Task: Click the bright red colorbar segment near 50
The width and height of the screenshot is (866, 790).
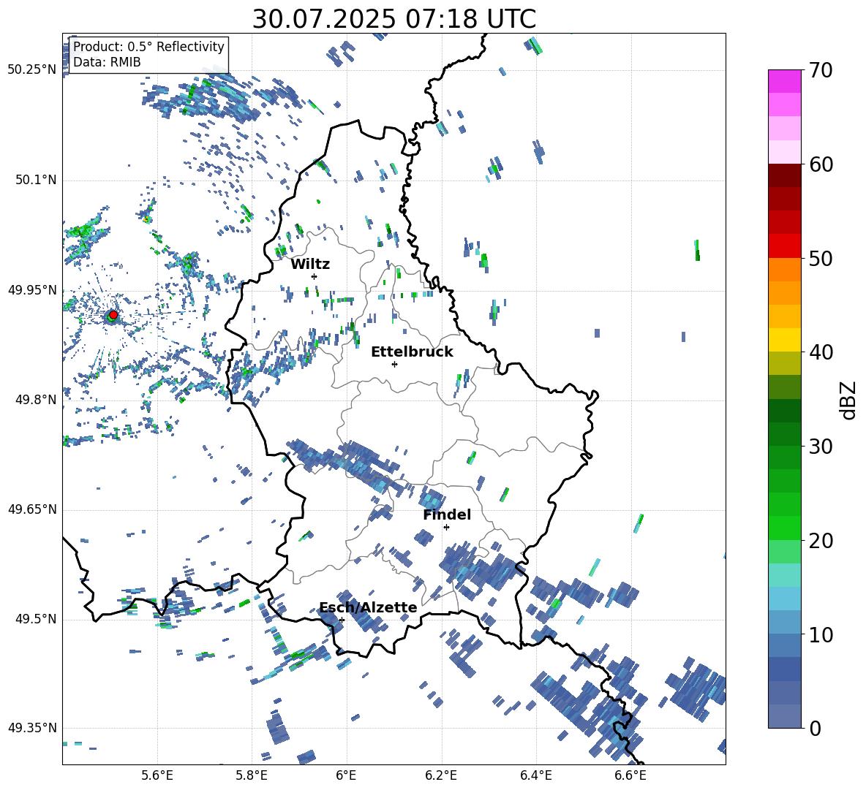Action: (785, 246)
